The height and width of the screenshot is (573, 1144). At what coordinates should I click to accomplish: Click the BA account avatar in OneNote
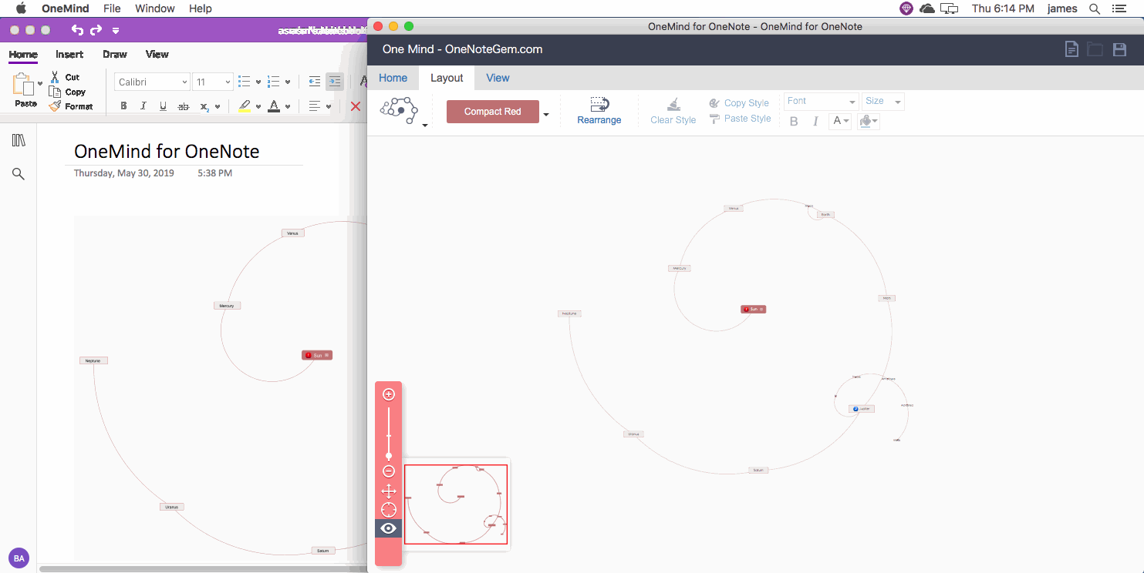(x=19, y=558)
